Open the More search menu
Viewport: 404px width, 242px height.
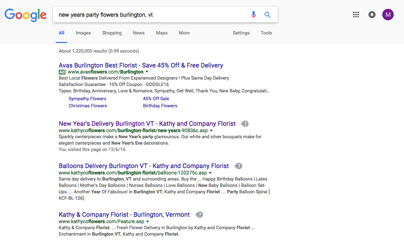pyautogui.click(x=184, y=33)
